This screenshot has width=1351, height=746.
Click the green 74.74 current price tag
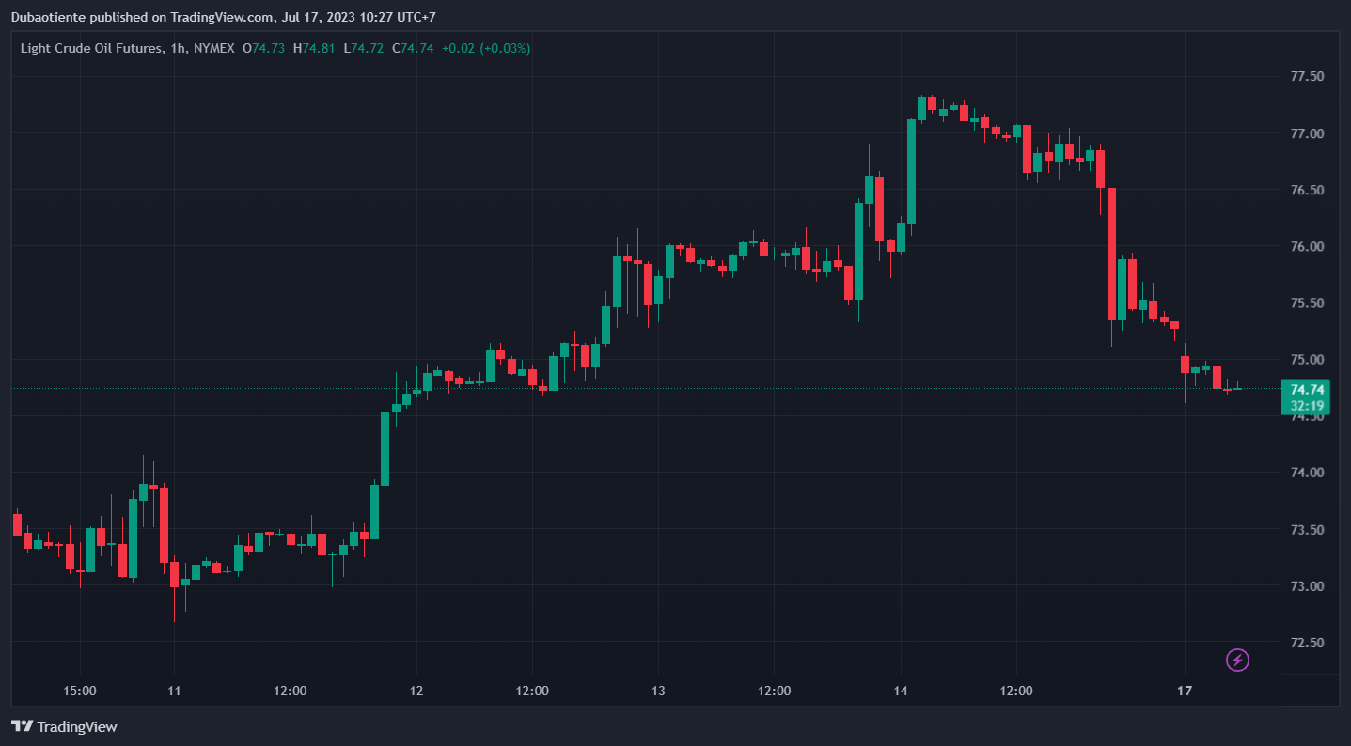click(1308, 389)
